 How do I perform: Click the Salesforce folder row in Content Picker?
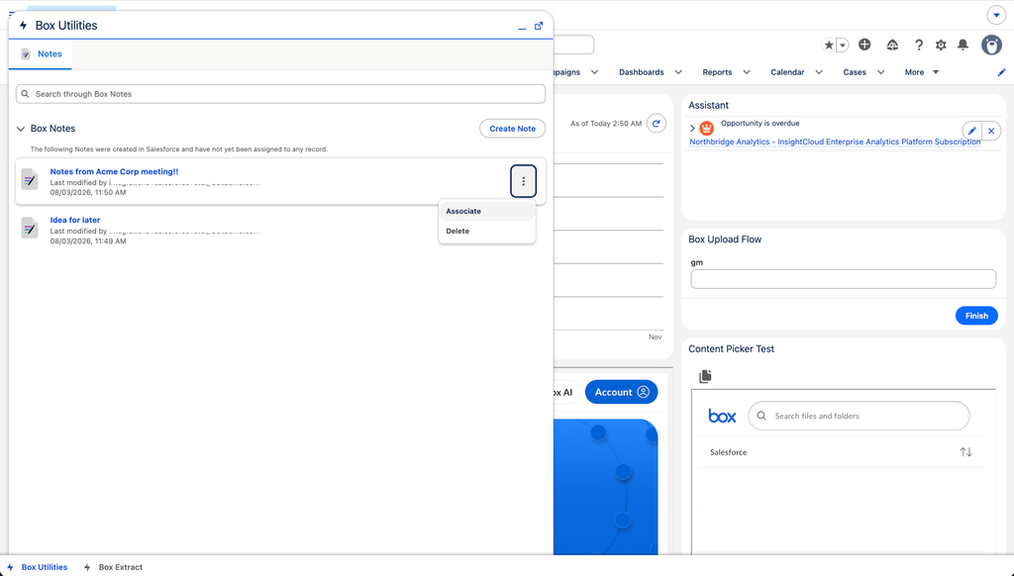(x=841, y=452)
